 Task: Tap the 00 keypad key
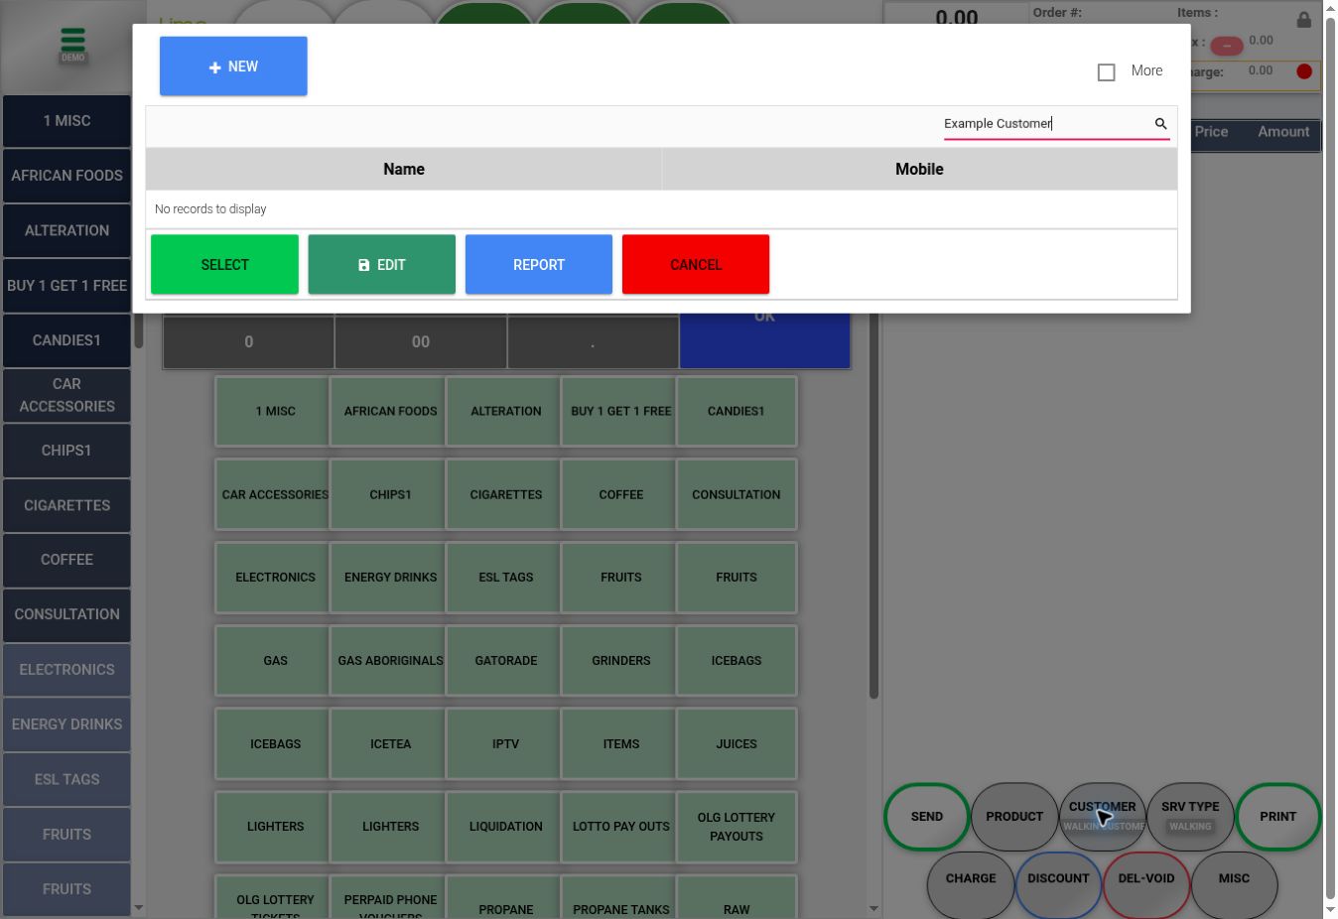421,342
